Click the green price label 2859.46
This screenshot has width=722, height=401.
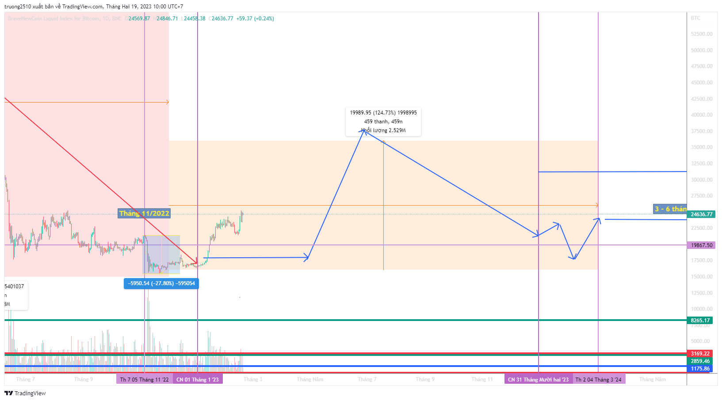point(700,361)
